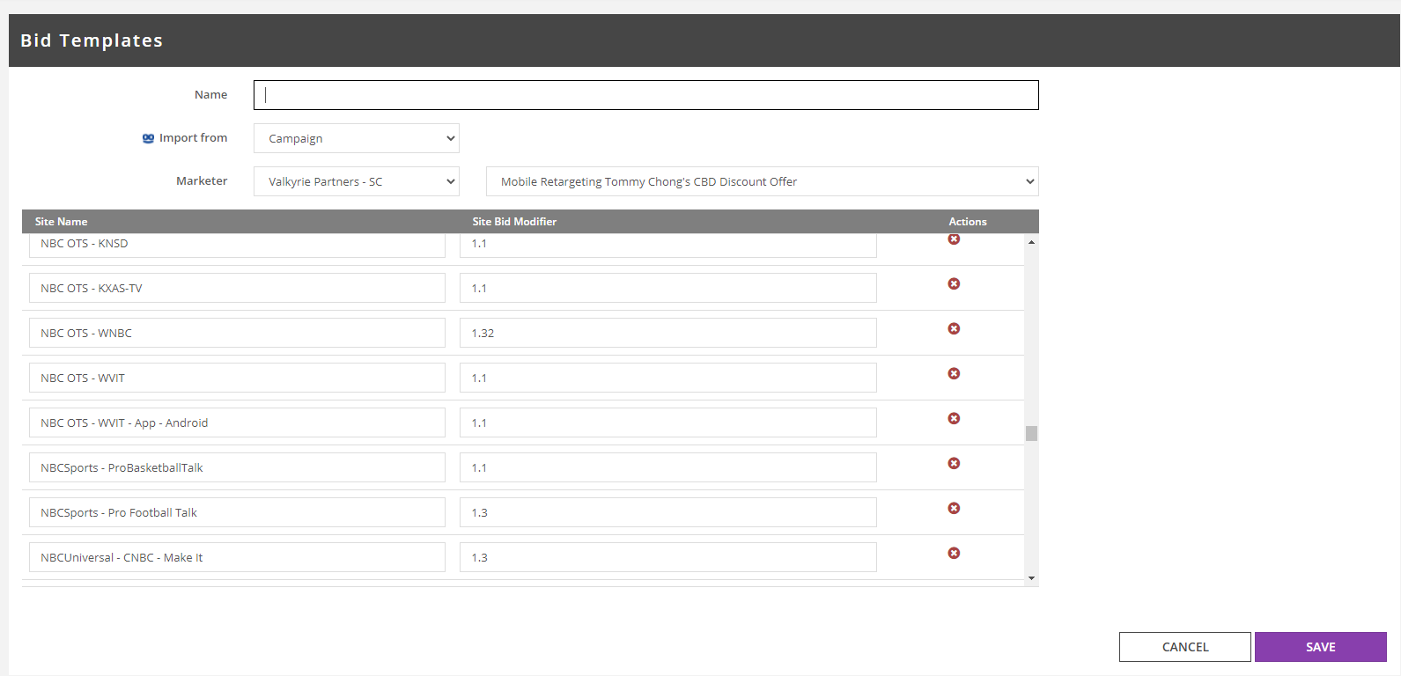This screenshot has height=676, width=1401.
Task: Edit bid modifier for NBC OTS - KXAS-TV
Action: [668, 288]
